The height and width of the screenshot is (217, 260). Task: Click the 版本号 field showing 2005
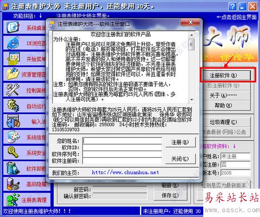(x=235, y=173)
